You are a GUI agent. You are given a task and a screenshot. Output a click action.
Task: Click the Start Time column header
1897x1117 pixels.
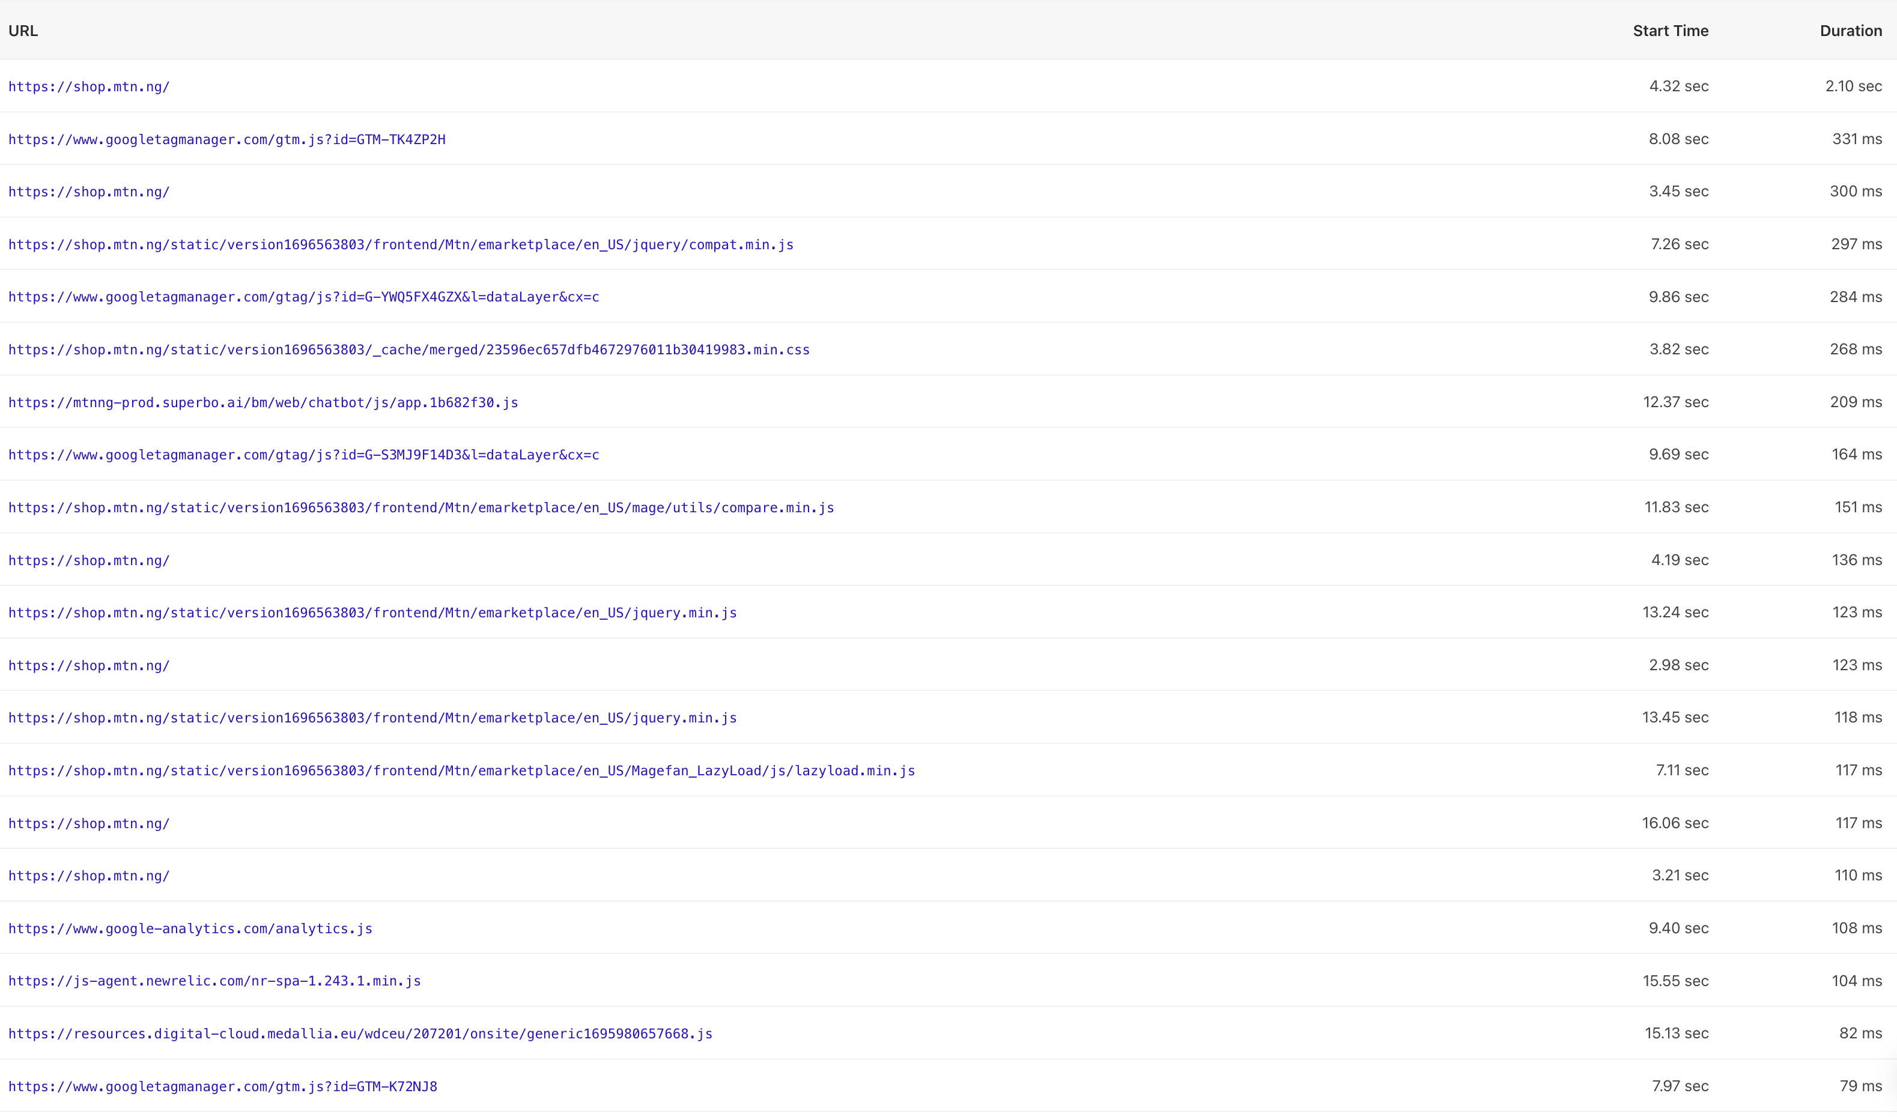1671,31
